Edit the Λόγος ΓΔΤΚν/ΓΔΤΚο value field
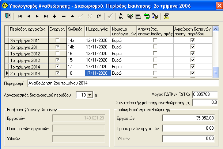 pyautogui.click(x=205, y=95)
